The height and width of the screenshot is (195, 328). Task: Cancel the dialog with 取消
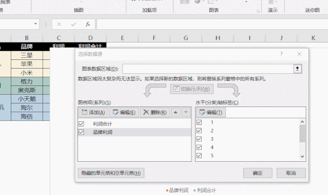[291, 173]
